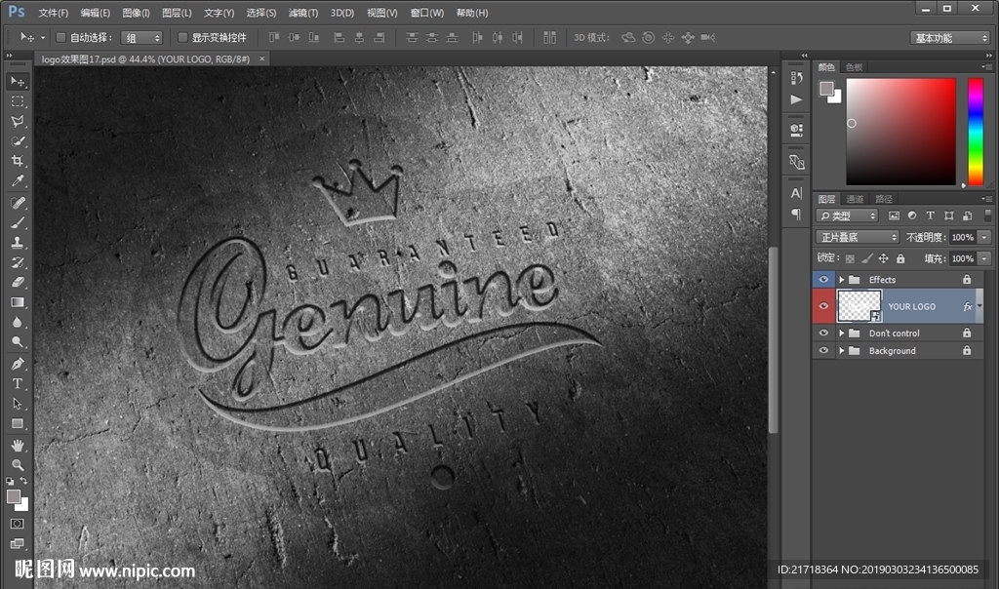Click the canvas vertical scrollbar
Screen dimensions: 999x589
tap(774, 340)
